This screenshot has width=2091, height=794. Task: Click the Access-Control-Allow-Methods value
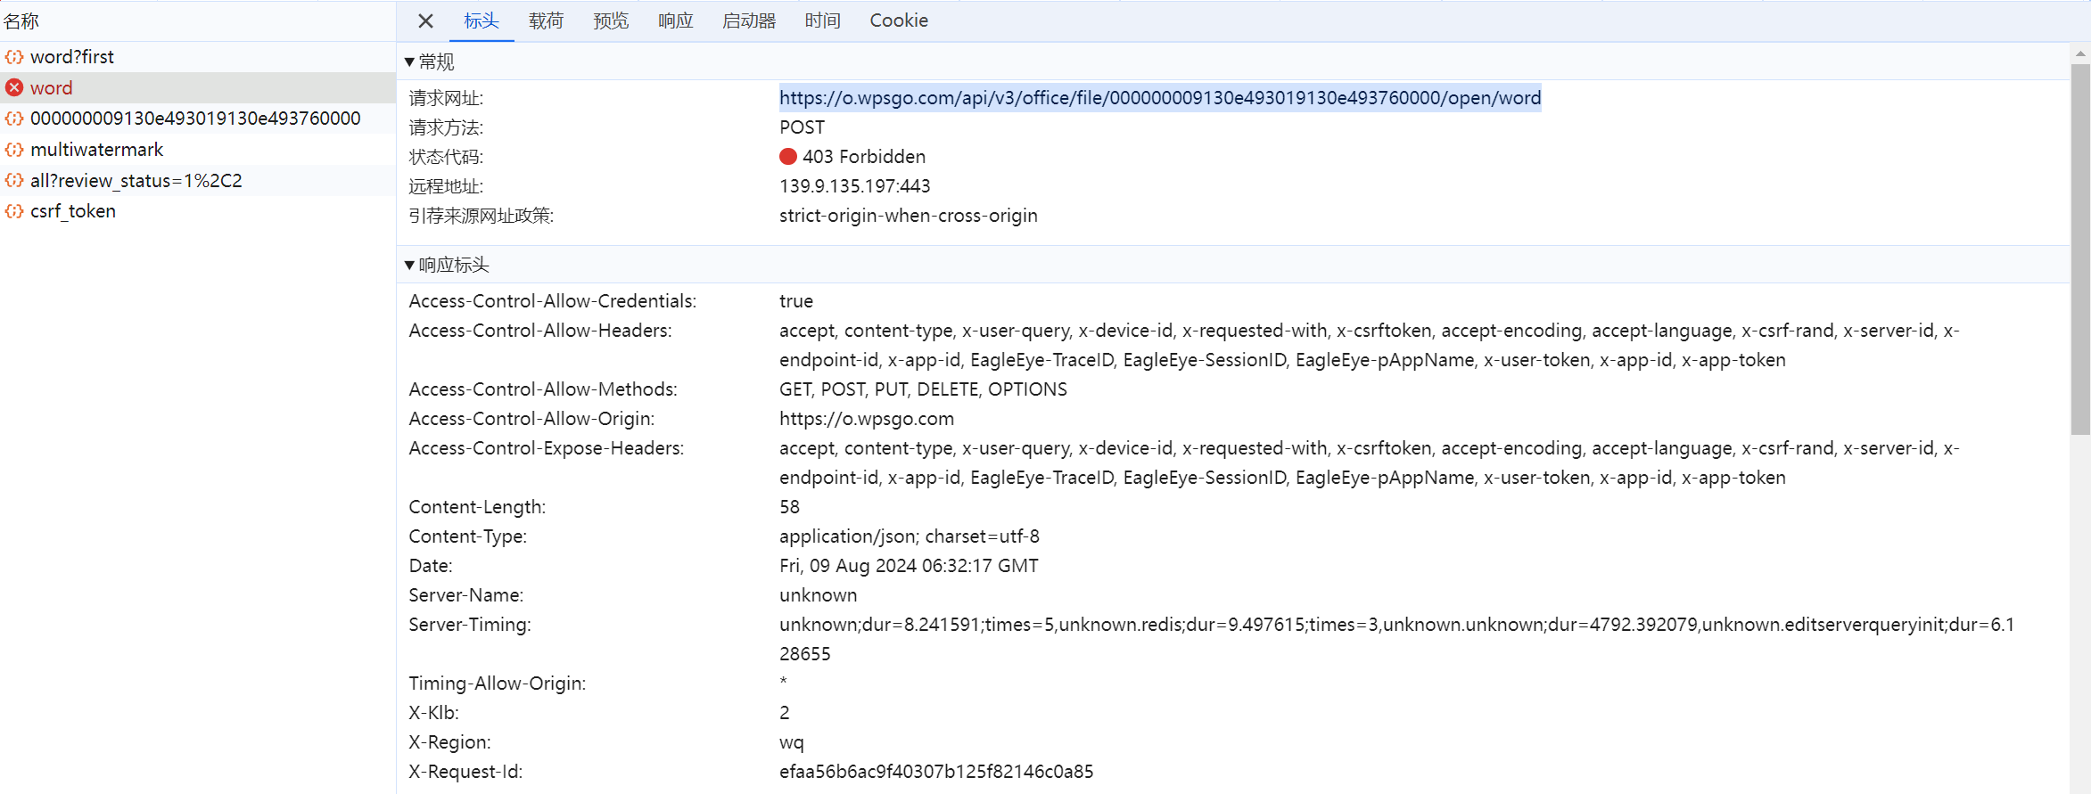tap(923, 389)
